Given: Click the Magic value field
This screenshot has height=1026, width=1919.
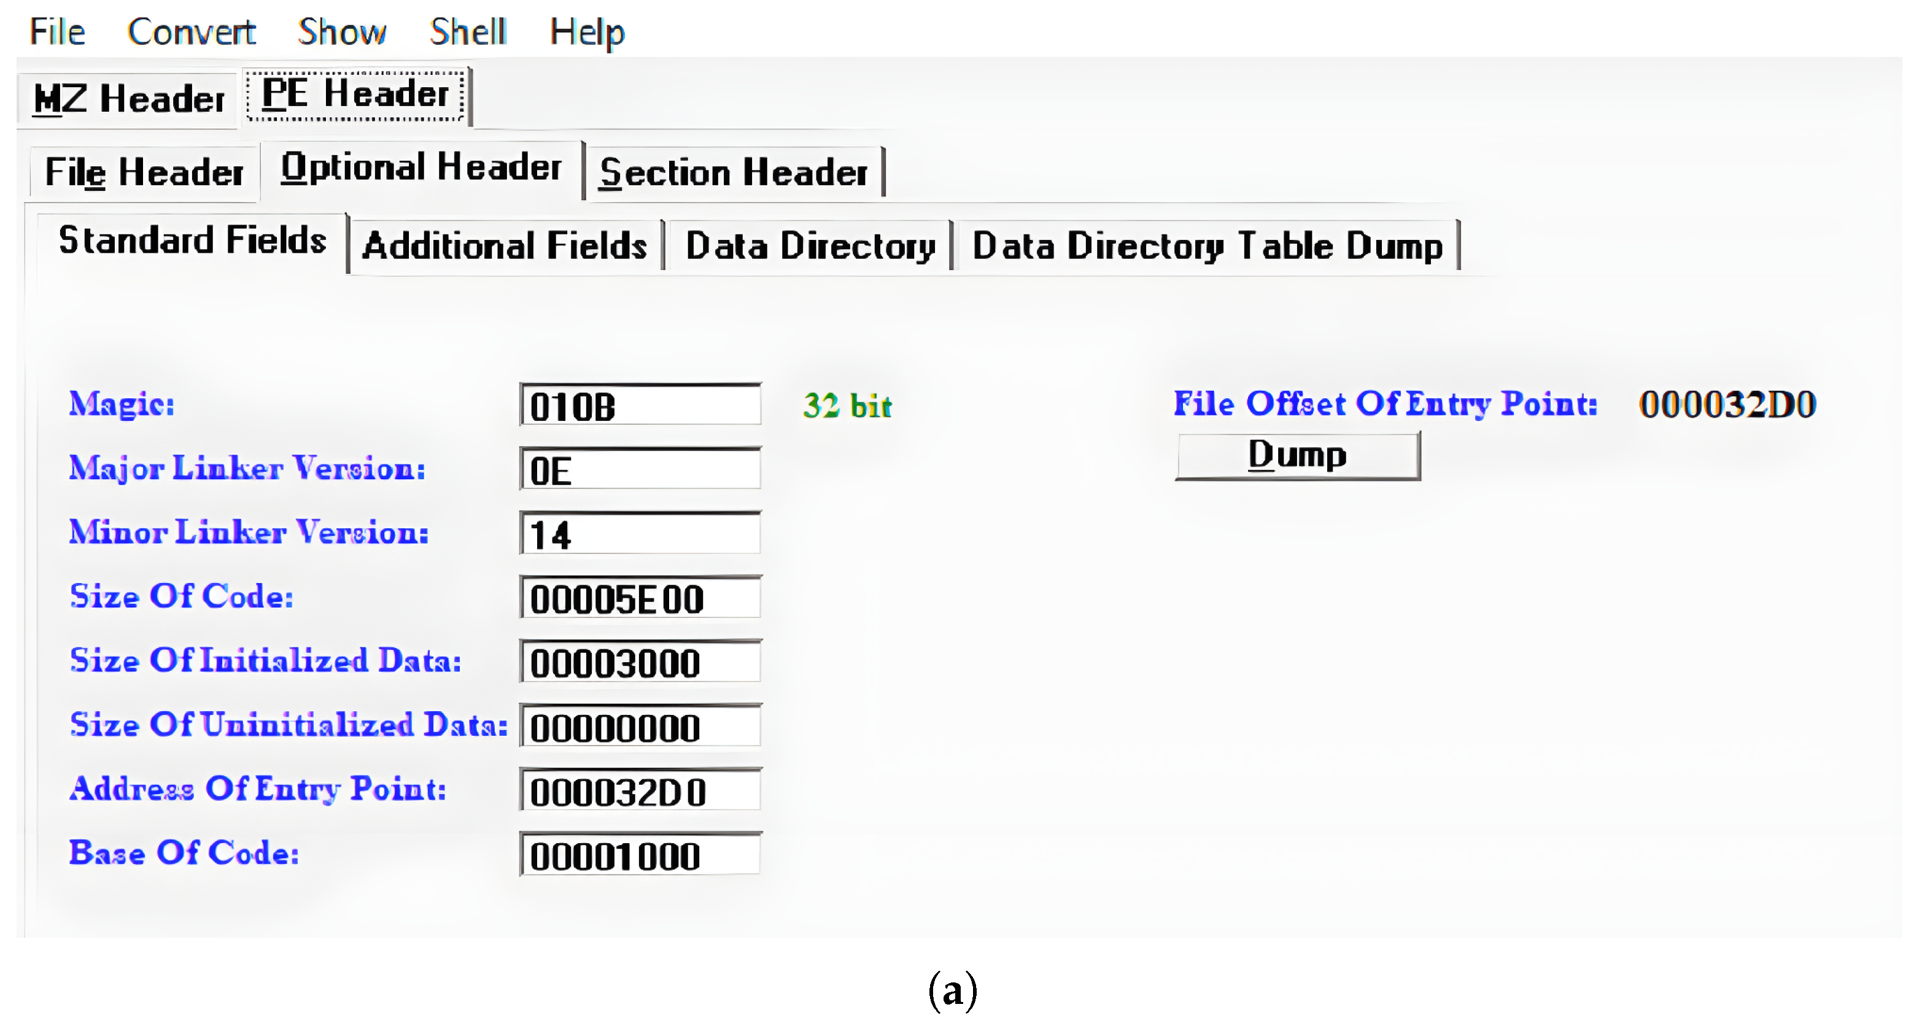Looking at the screenshot, I should (x=640, y=406).
